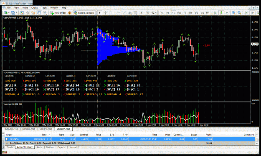This screenshot has width=261, height=156.
Task: Open the Mailbox tab in Terminal
Action: [50, 147]
